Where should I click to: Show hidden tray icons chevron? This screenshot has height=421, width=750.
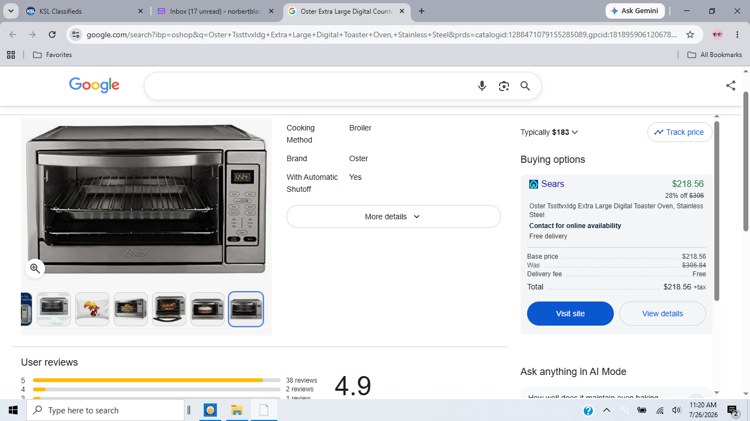[x=607, y=410]
